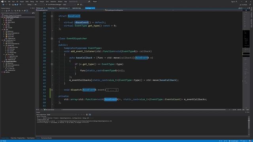Collapse the SimpleEngineCore project node
253x142 pixels.
2,40
